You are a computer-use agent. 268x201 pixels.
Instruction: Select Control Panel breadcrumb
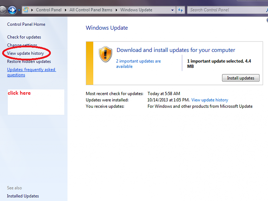[x=49, y=10]
